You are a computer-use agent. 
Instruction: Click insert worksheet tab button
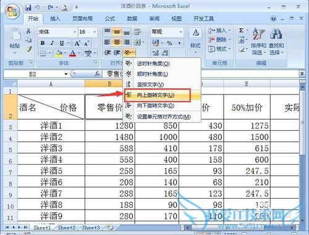coord(111,228)
